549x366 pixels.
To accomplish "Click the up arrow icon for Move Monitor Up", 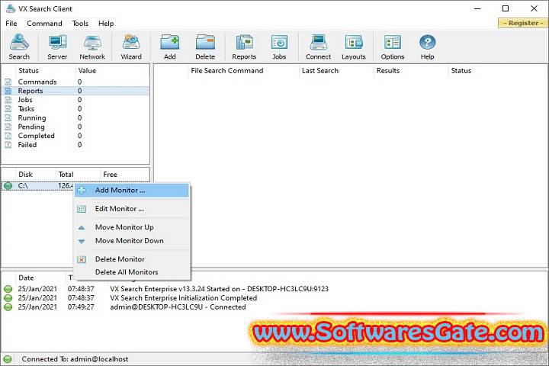I will click(82, 227).
